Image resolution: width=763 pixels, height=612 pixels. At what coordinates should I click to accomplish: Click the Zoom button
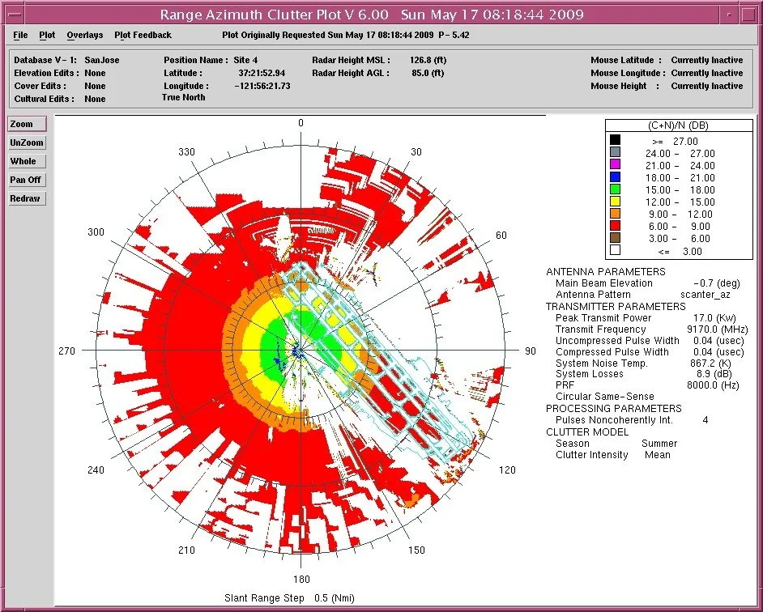coord(27,124)
